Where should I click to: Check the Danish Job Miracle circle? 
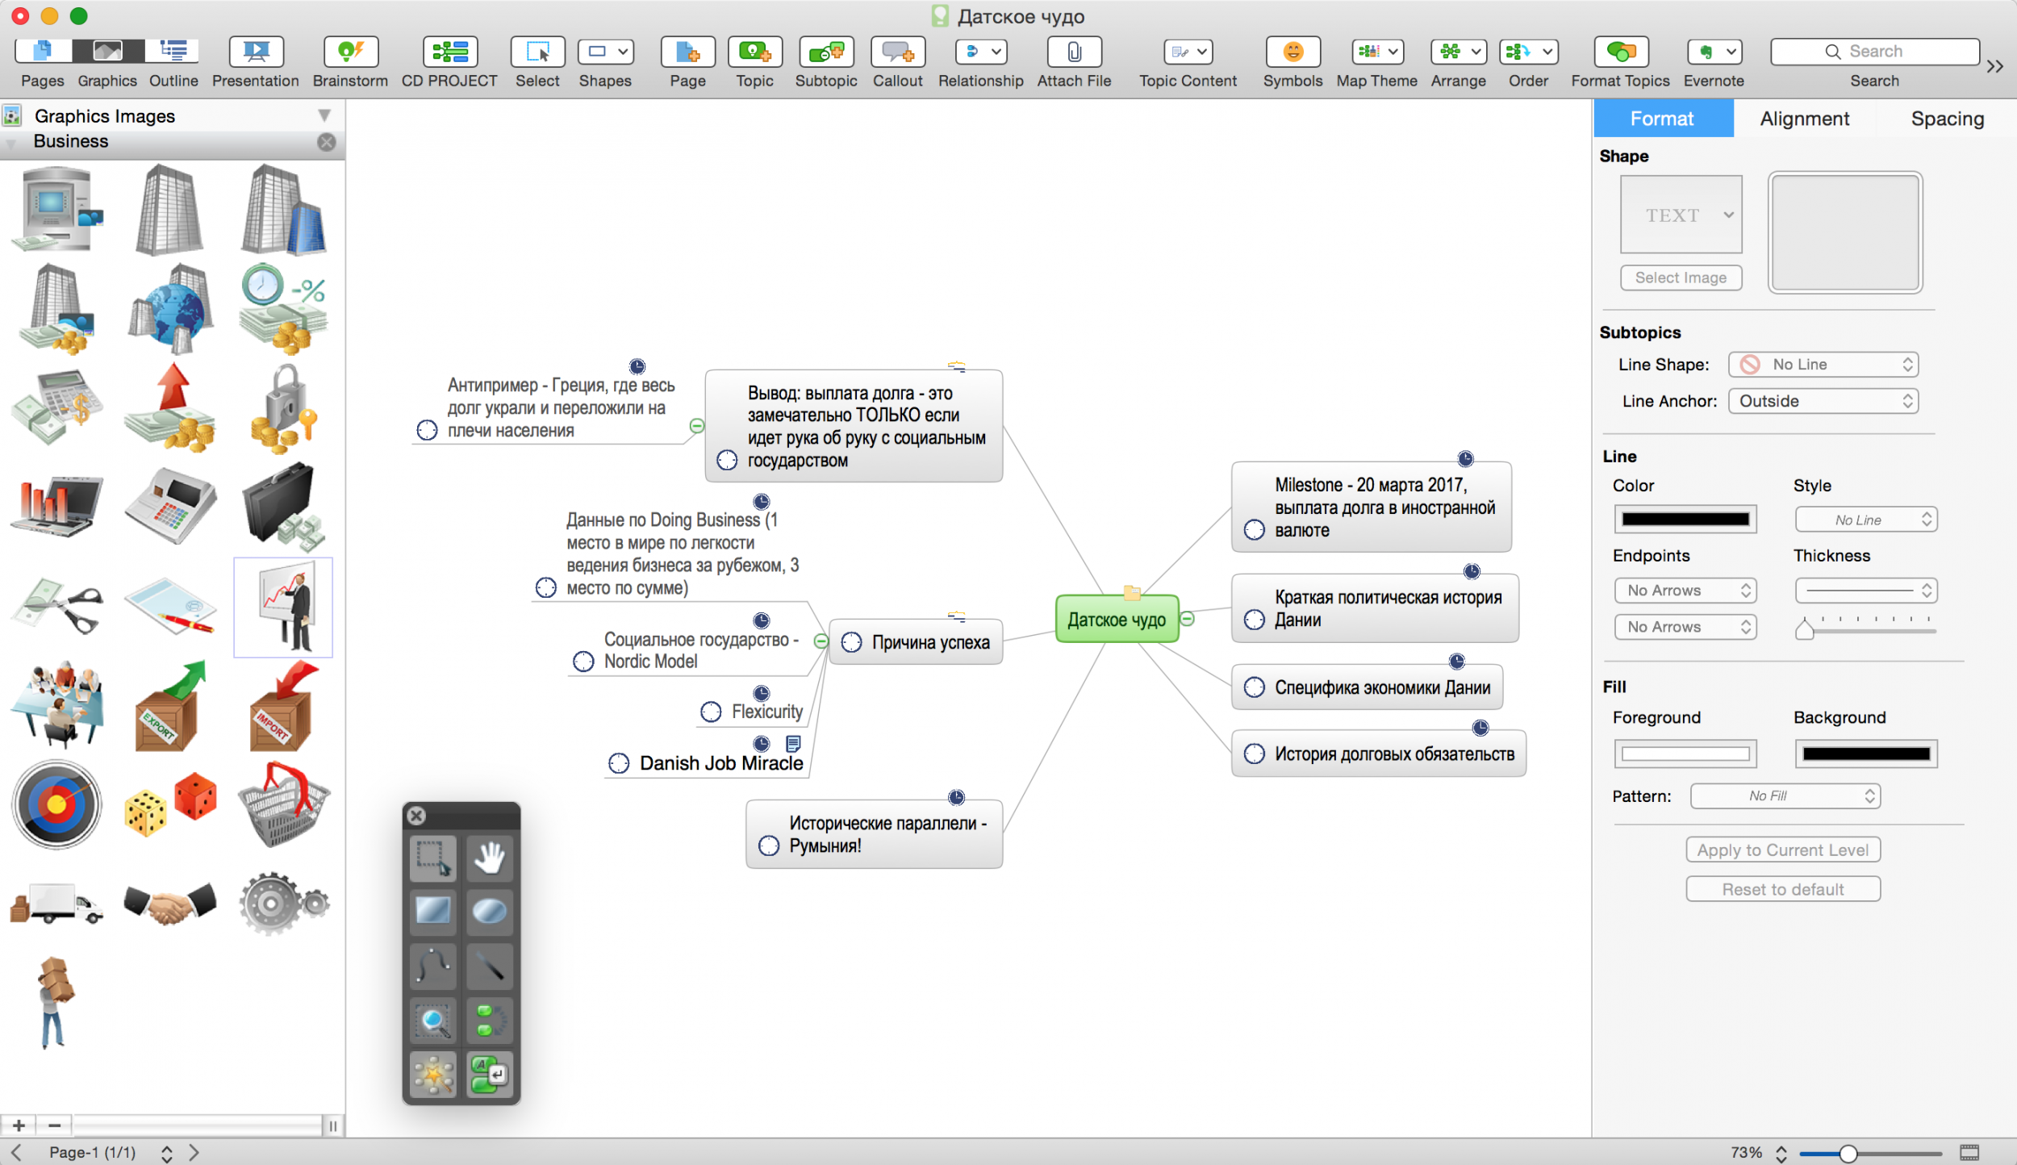coord(619,763)
